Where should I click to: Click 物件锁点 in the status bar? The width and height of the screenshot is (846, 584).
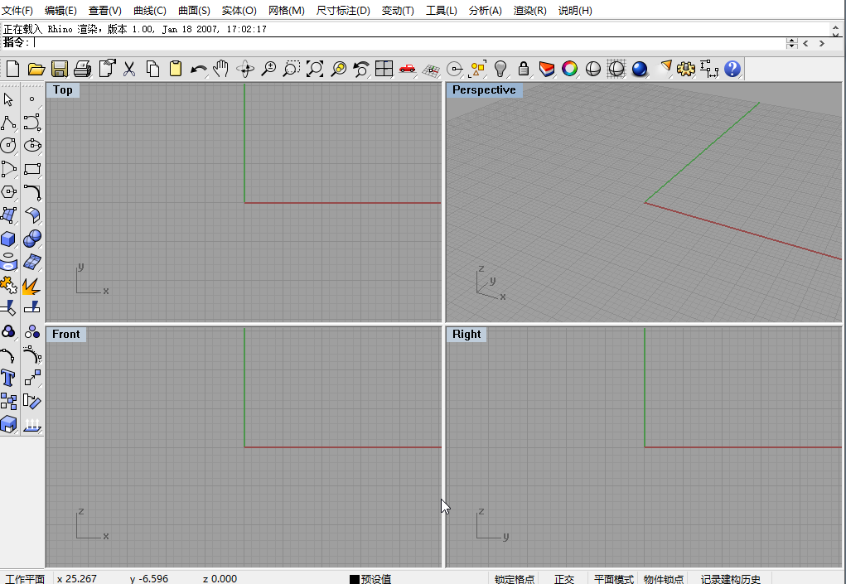point(663,579)
